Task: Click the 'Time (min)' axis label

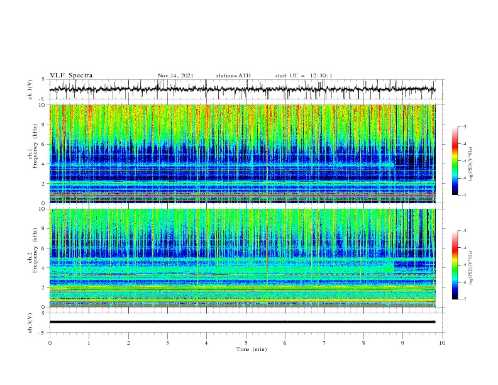Action: coord(252,349)
